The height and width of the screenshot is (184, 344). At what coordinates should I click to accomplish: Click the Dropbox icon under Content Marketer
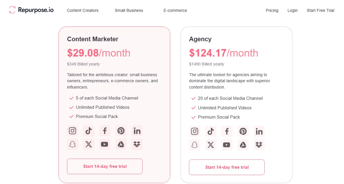(137, 144)
